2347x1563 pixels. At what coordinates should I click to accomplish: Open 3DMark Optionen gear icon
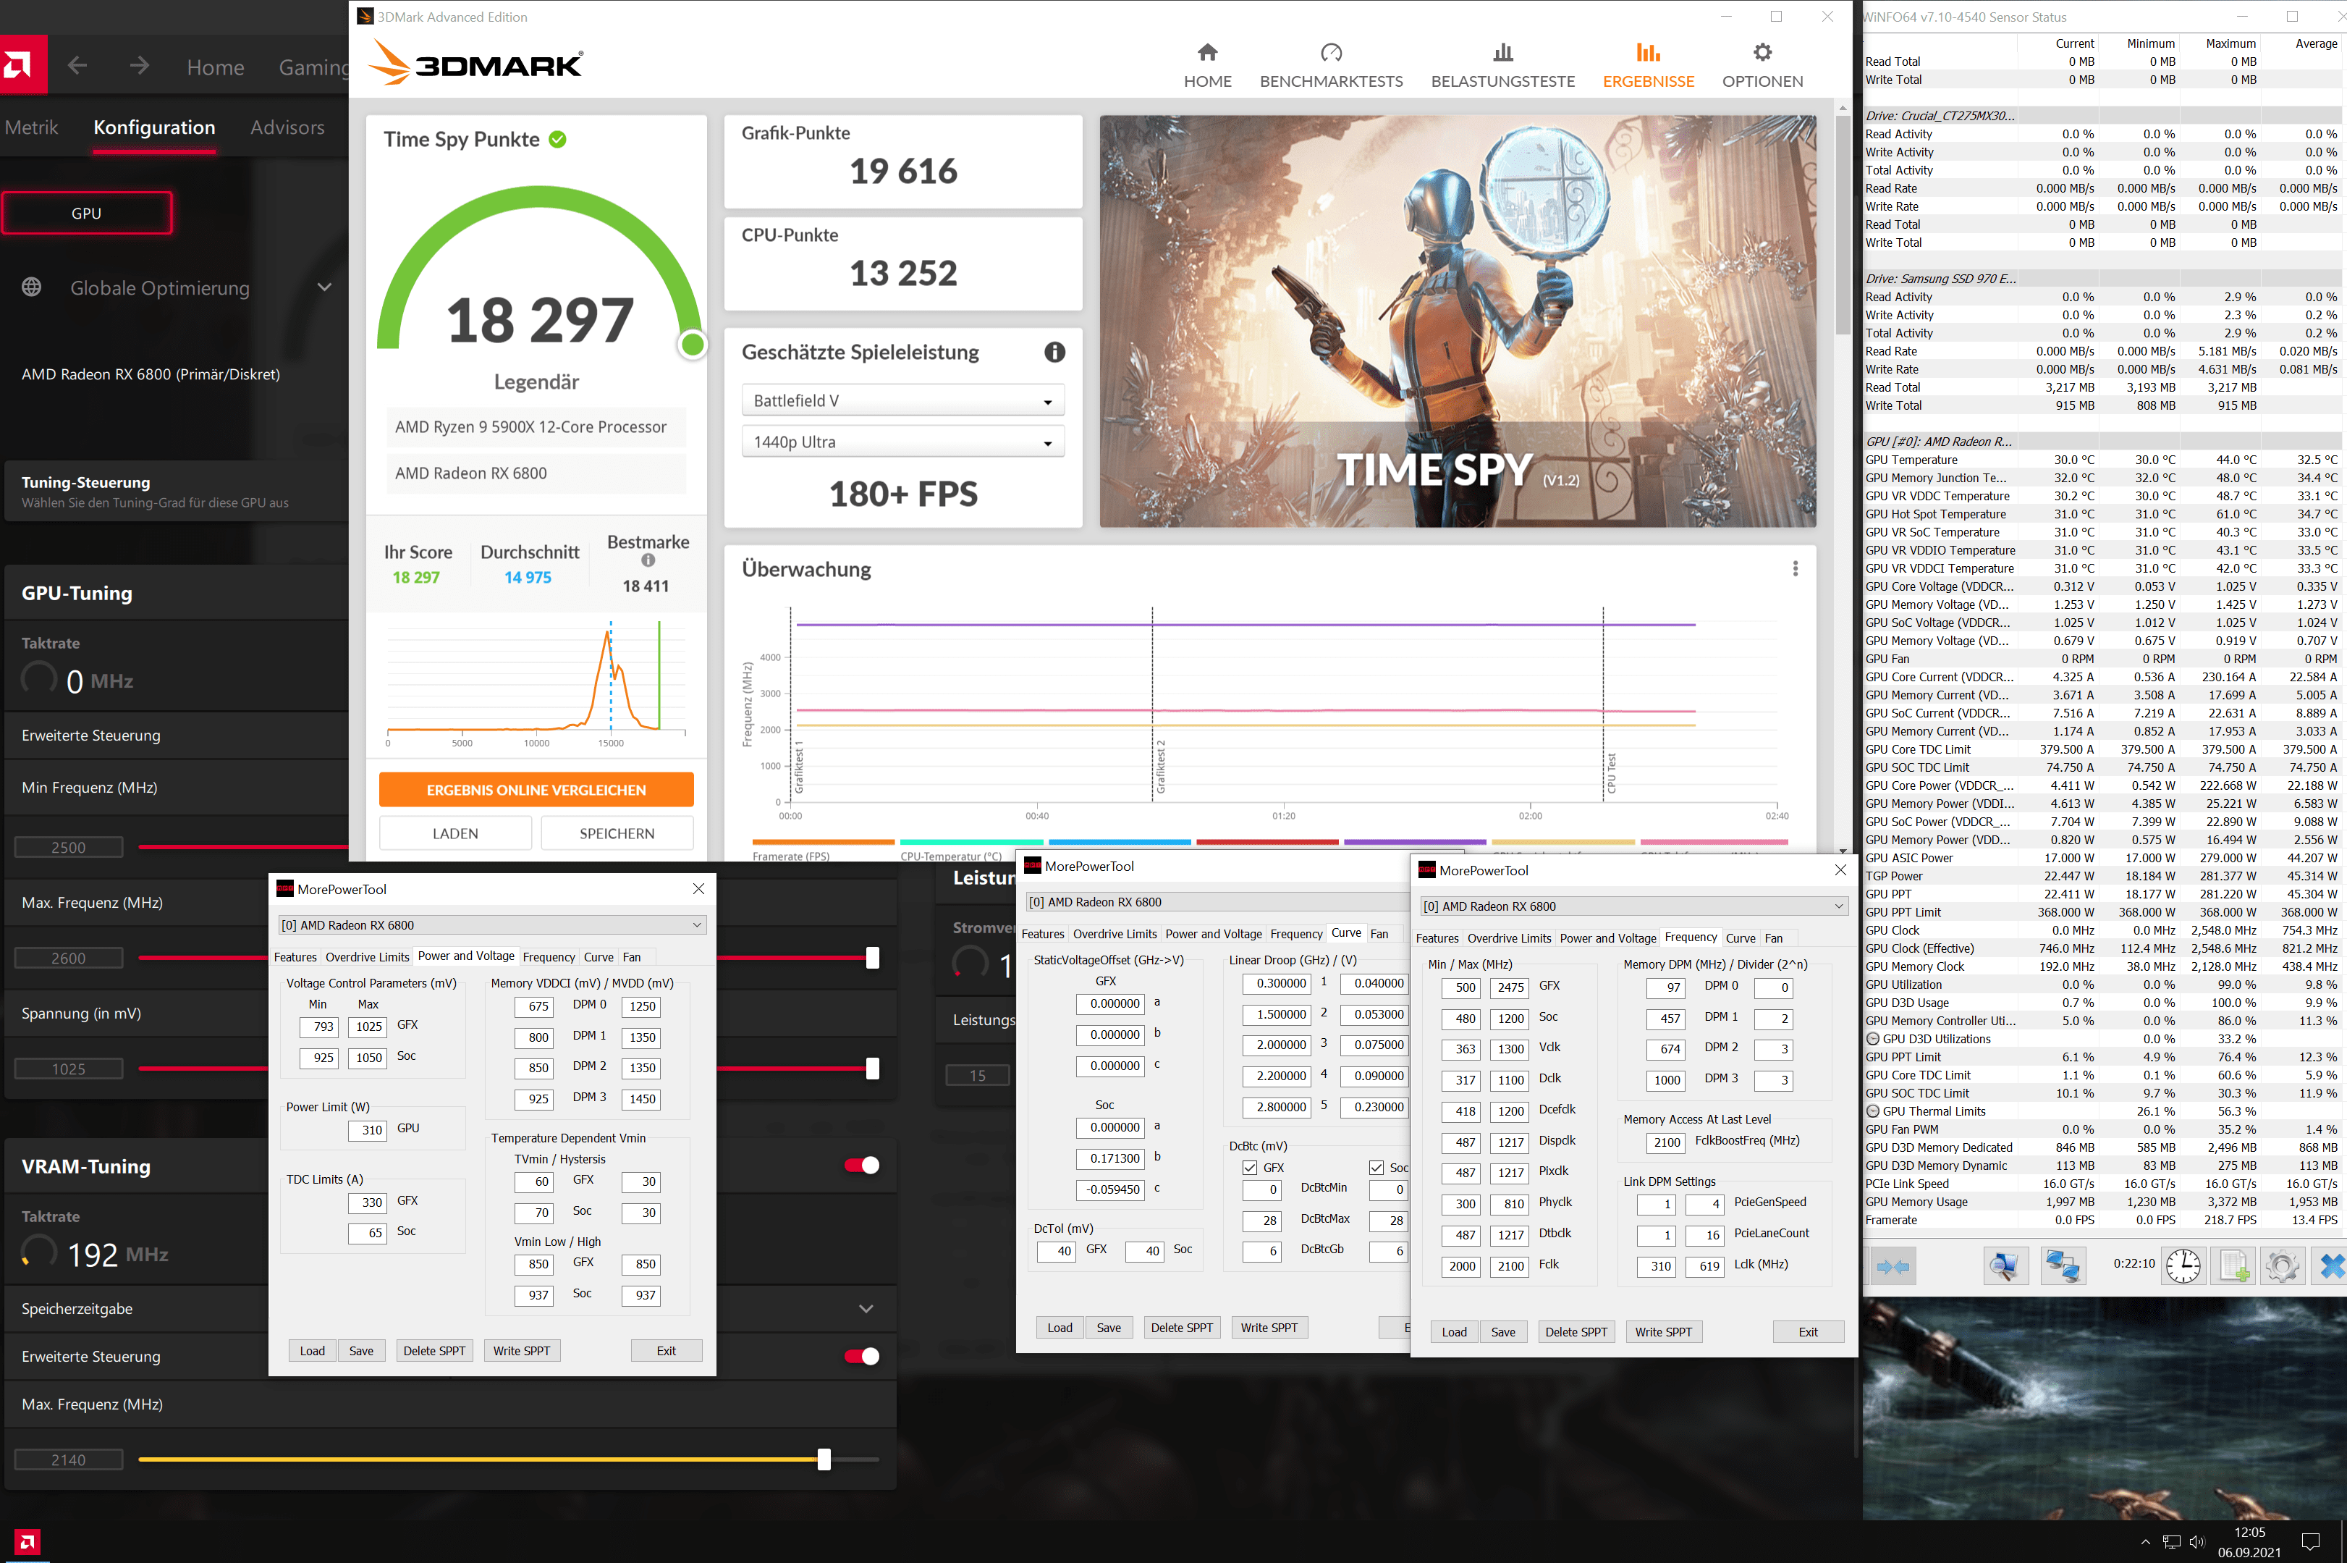coord(1762,52)
